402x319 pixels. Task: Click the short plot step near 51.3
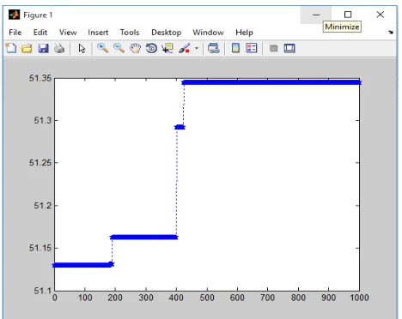180,127
